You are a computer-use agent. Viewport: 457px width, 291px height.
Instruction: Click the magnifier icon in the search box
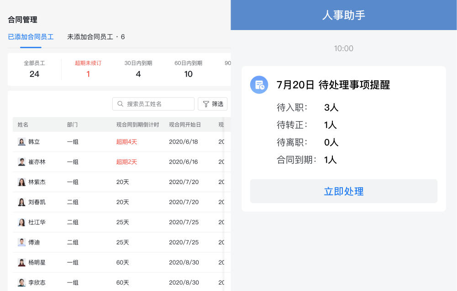click(120, 104)
